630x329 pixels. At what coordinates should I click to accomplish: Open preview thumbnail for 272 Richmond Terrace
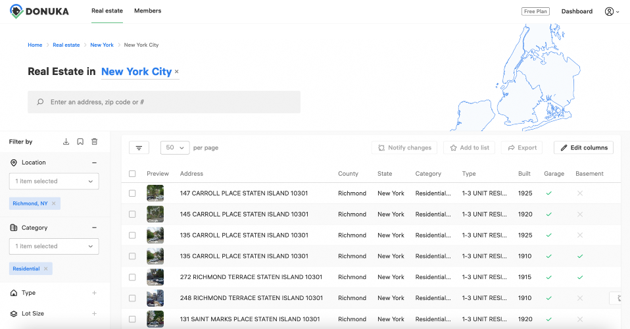[x=155, y=277]
